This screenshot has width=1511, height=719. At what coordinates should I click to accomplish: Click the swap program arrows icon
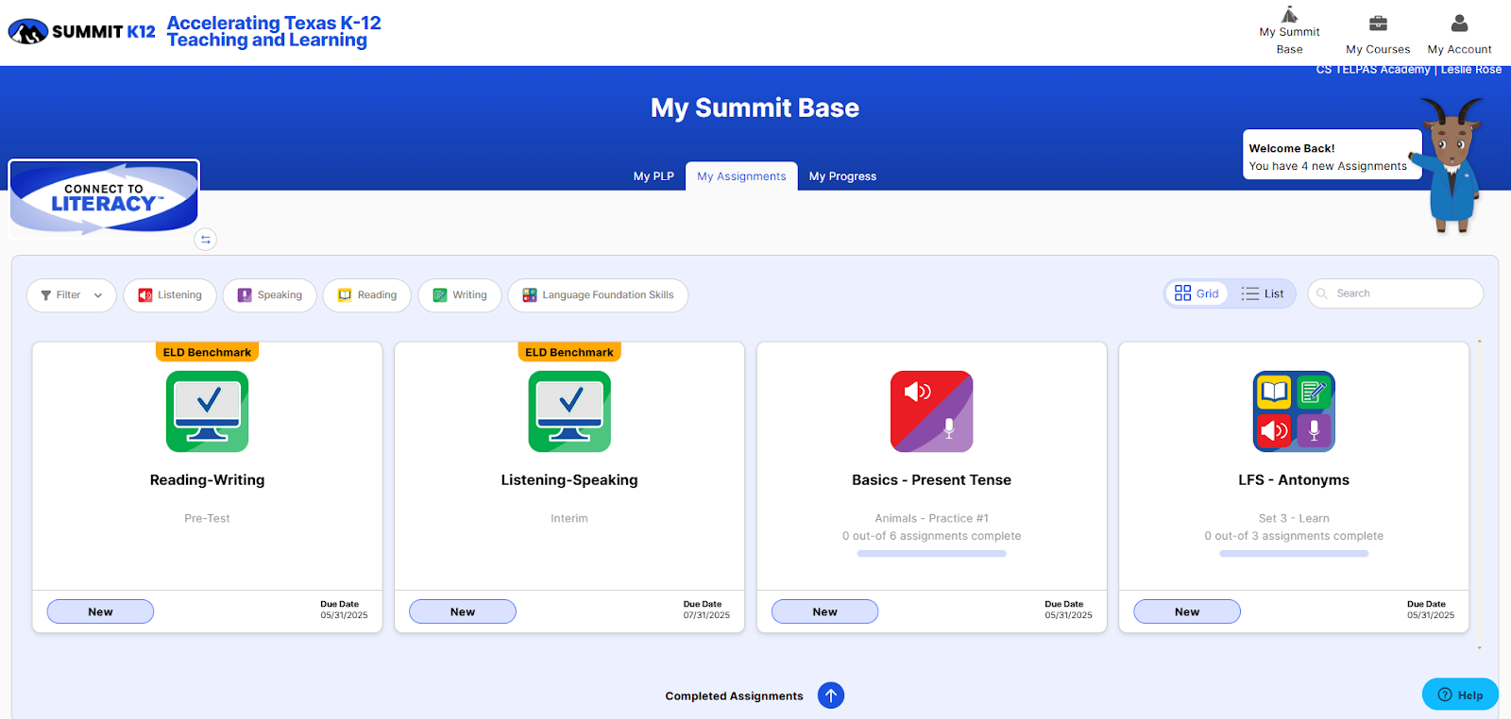click(205, 240)
